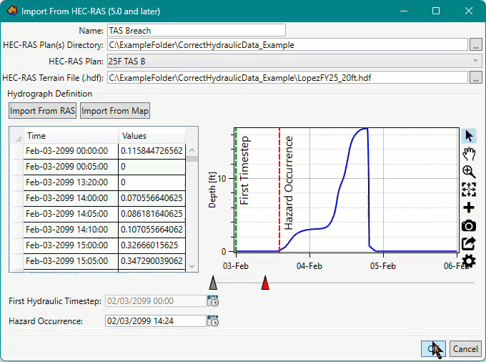Select the pointer arrow tool on chart
This screenshot has height=362, width=486.
(469, 136)
